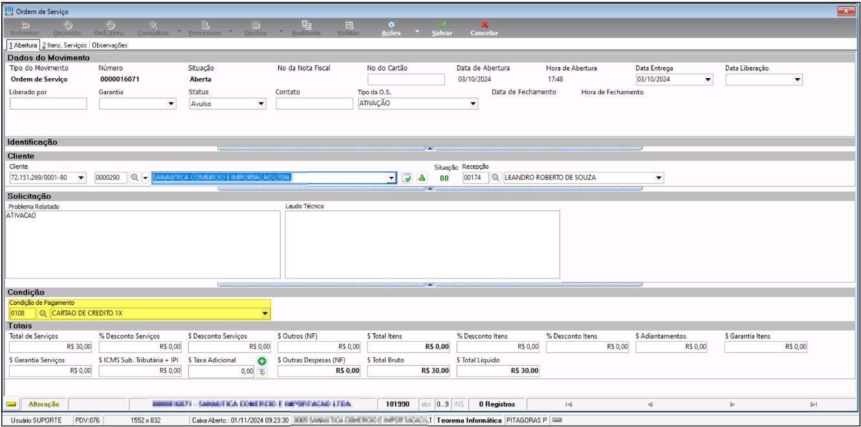Go to first record navigation arrow
This screenshot has height=427, width=861.
(x=568, y=404)
